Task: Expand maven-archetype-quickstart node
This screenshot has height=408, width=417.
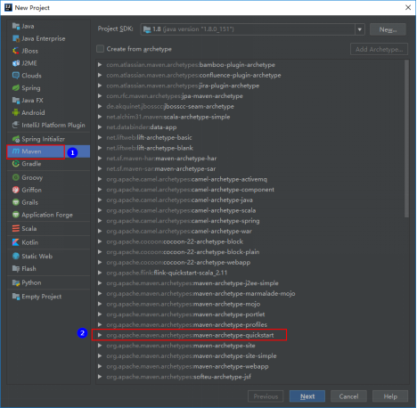Action: point(100,335)
